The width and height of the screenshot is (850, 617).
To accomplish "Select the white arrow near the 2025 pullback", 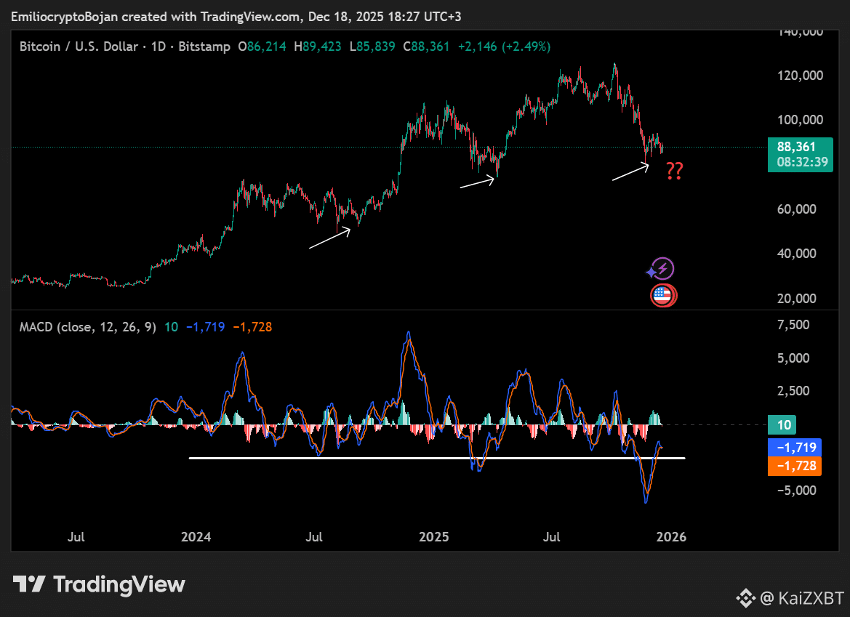I will coord(476,183).
